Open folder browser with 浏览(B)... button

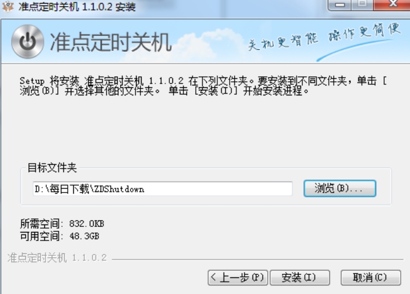pyautogui.click(x=340, y=188)
